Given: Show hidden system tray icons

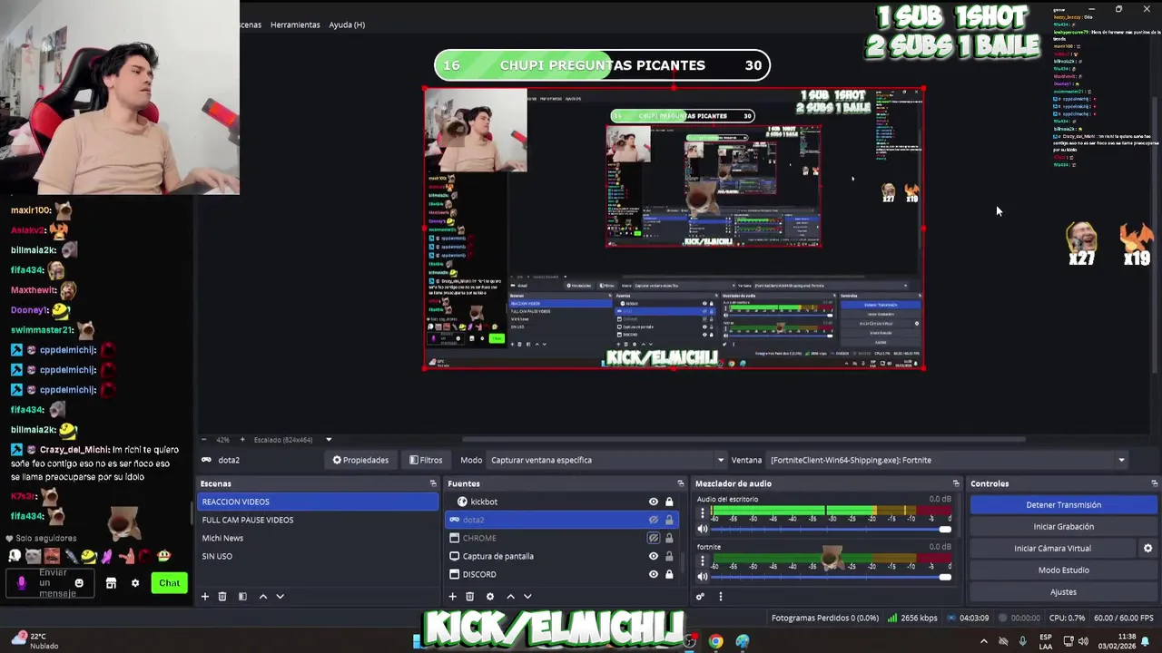Looking at the screenshot, I should (983, 641).
